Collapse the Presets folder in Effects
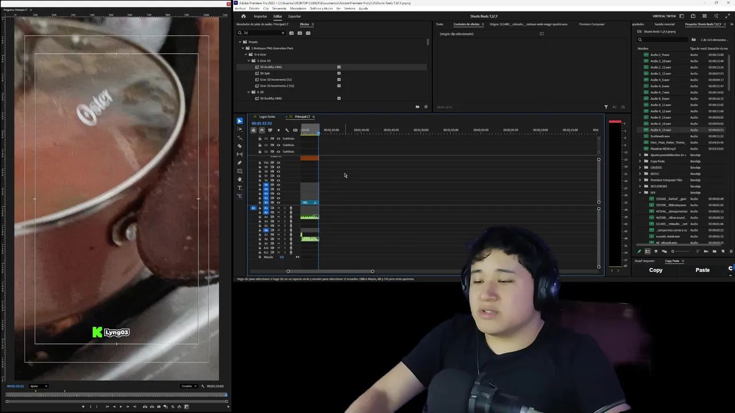The height and width of the screenshot is (413, 735). (x=240, y=42)
